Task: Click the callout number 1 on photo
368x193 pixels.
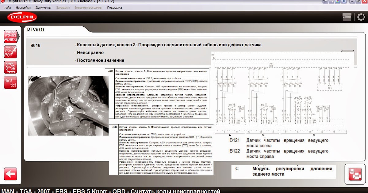Action: point(70,109)
